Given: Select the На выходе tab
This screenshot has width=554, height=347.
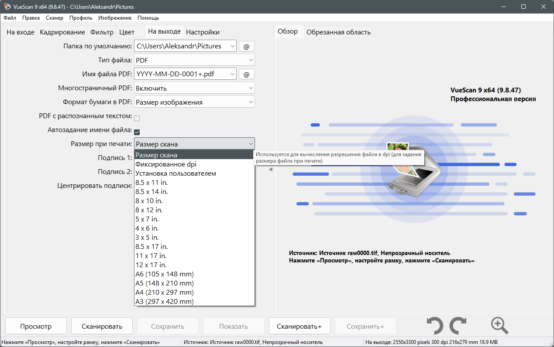Looking at the screenshot, I should point(164,31).
